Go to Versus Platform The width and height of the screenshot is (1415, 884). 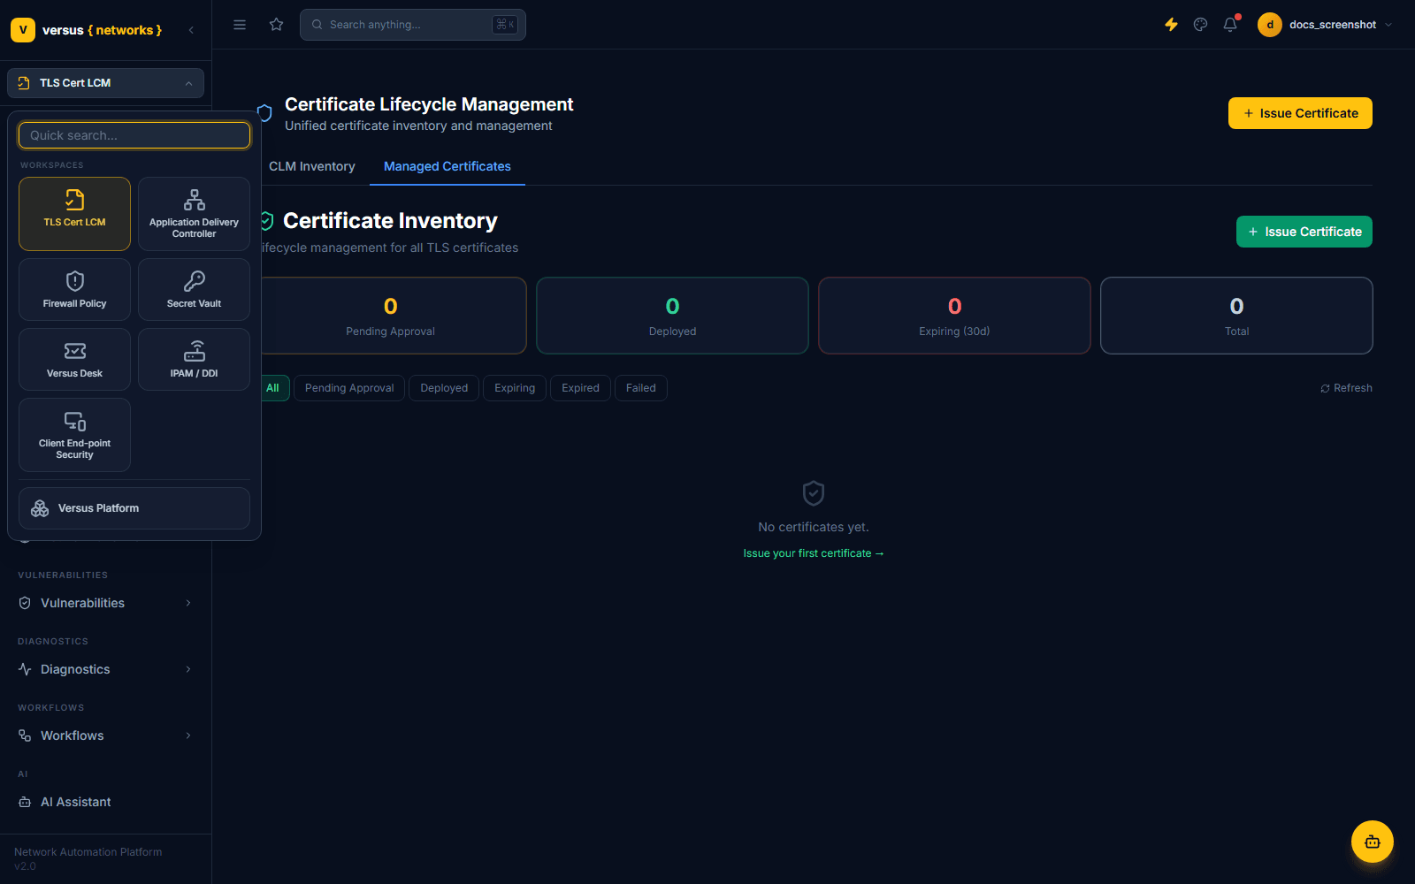[x=134, y=508]
